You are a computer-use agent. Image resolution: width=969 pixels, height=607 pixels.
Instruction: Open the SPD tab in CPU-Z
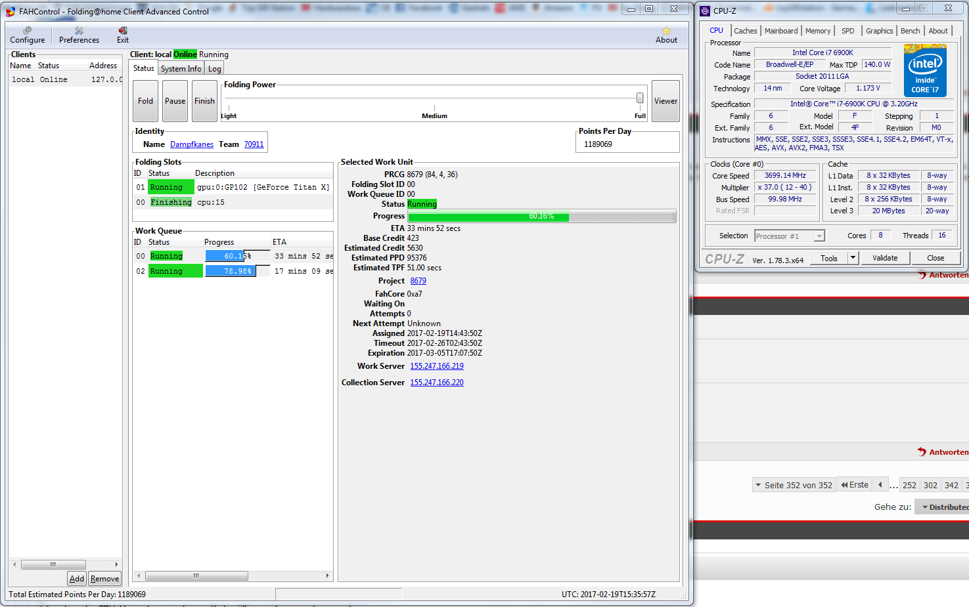[848, 31]
